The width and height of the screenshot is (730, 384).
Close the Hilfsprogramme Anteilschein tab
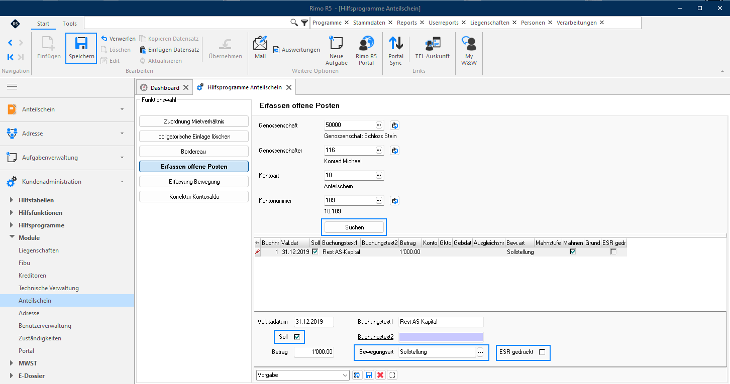tap(288, 87)
